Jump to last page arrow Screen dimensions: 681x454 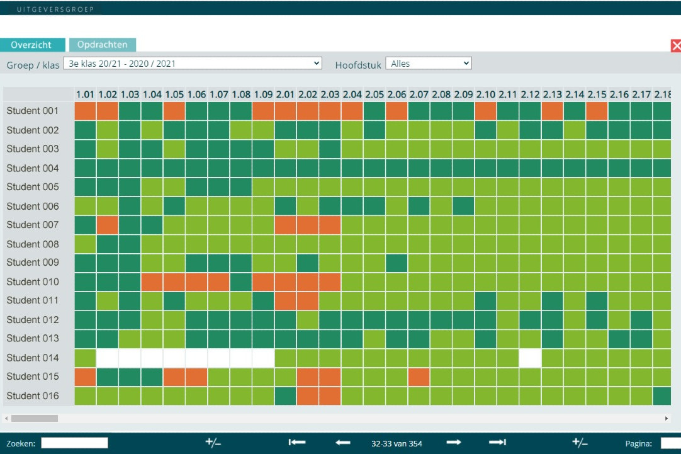(498, 443)
